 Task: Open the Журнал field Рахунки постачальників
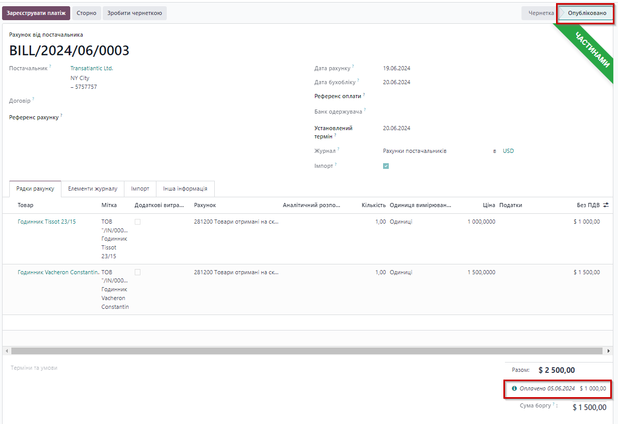(x=415, y=151)
